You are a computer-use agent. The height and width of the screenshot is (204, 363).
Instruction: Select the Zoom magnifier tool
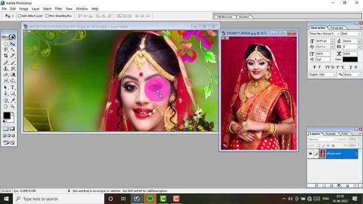click(12, 107)
